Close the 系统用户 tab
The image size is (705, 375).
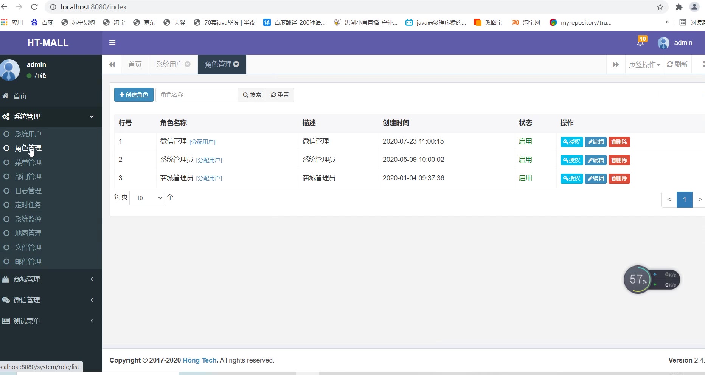click(188, 64)
